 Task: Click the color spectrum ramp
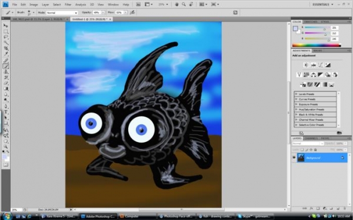pos(317,45)
